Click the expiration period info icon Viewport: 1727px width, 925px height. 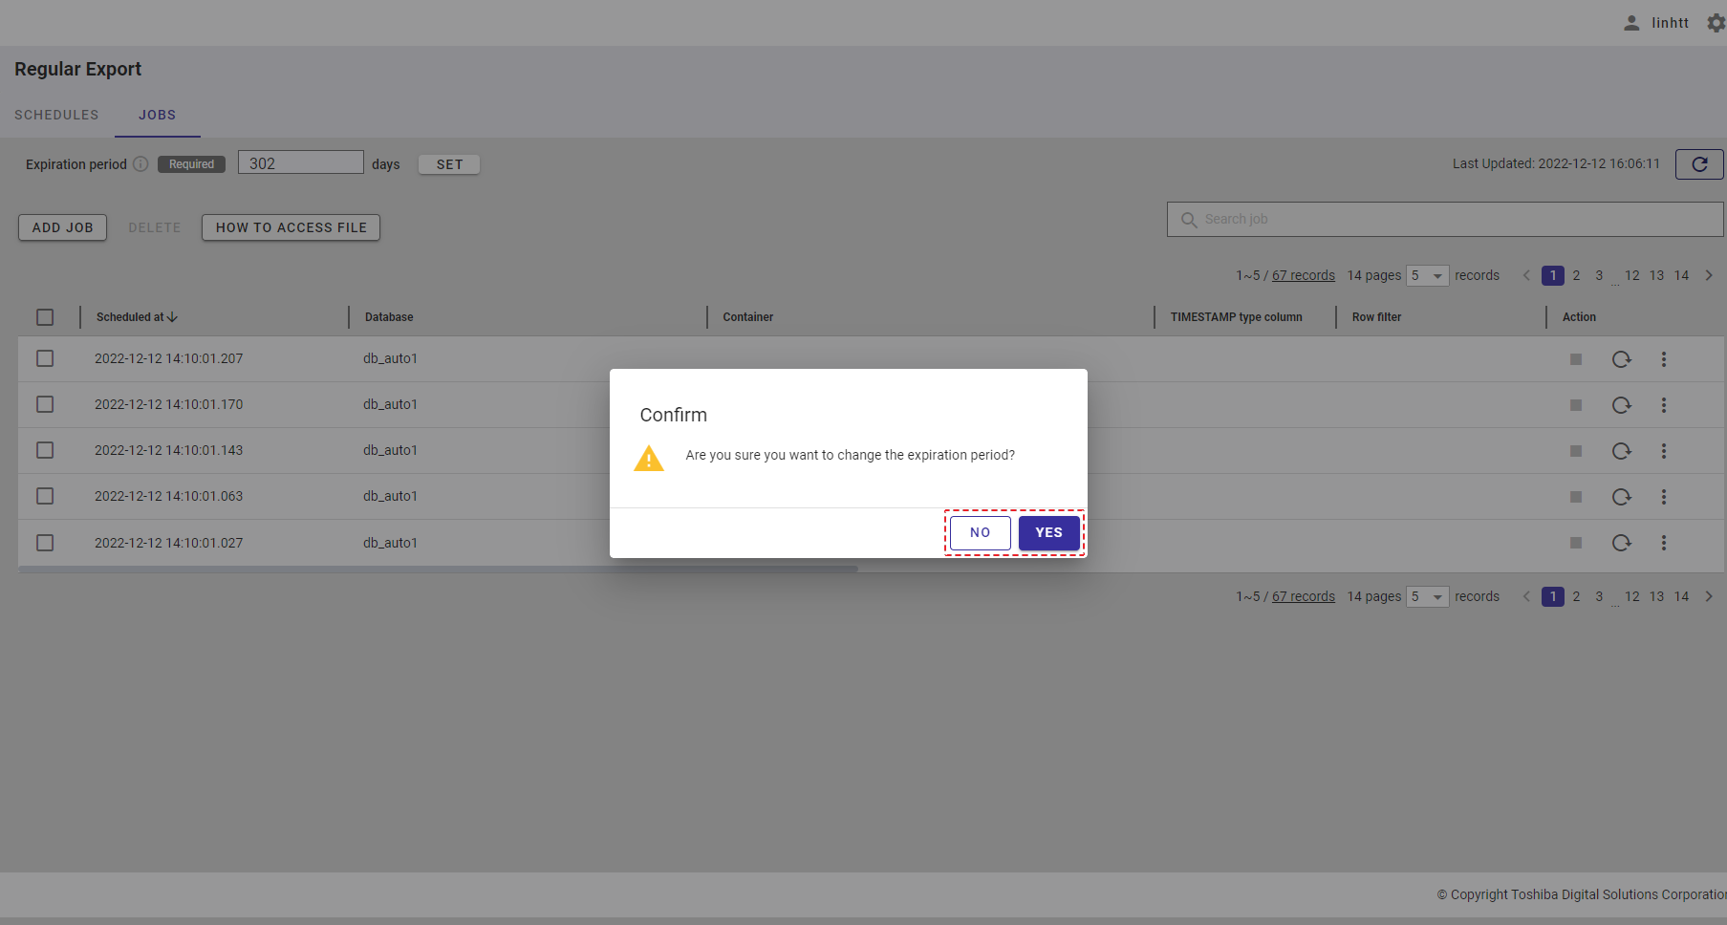[140, 164]
